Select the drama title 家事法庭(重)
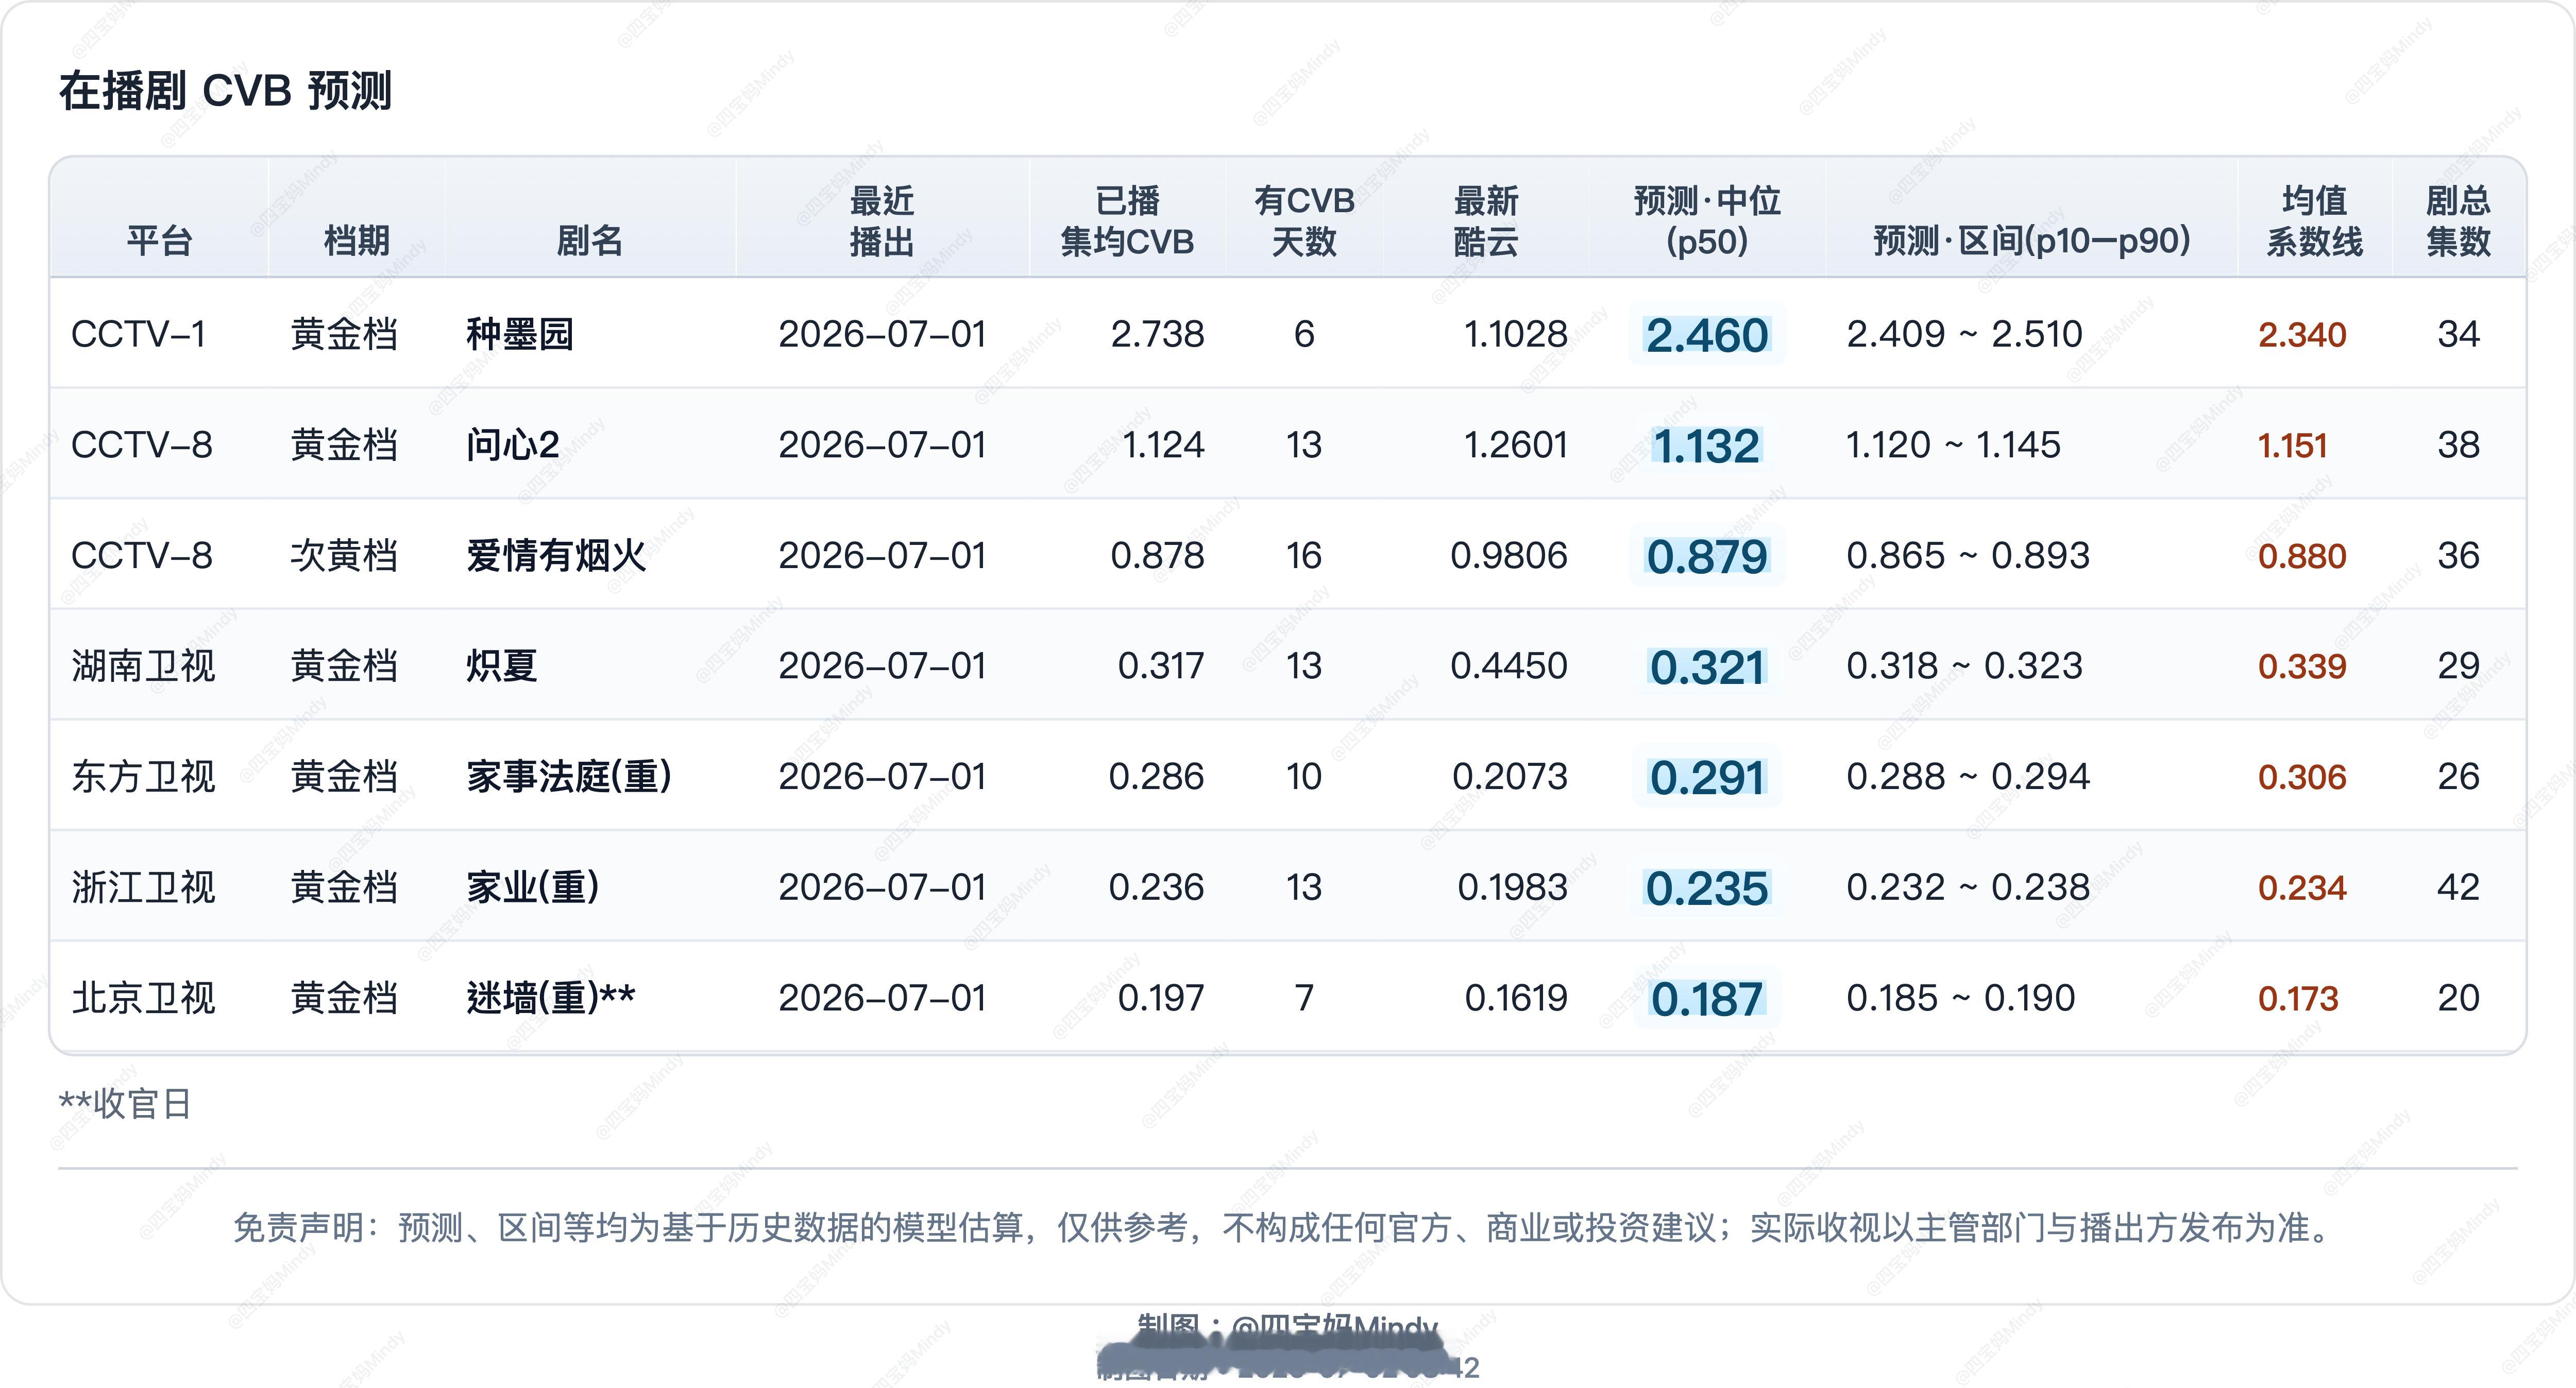Image resolution: width=2576 pixels, height=1388 pixels. click(x=569, y=777)
